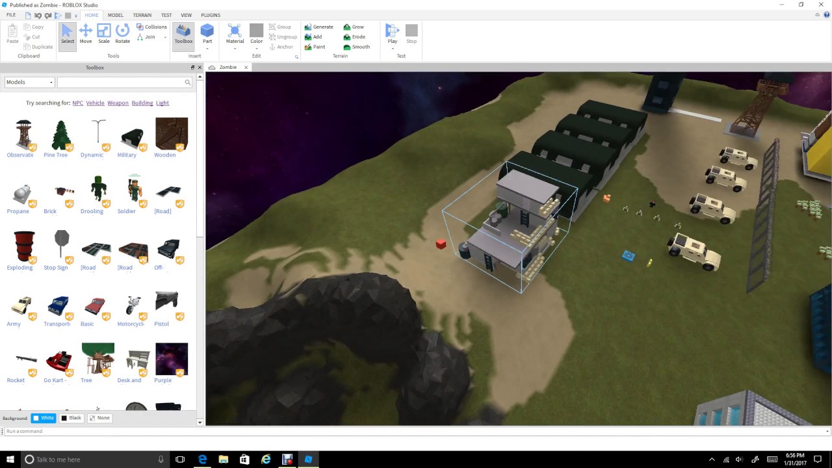Expand the Part dropdown arrow
Viewport: 832px width, 468px height.
pos(207,49)
